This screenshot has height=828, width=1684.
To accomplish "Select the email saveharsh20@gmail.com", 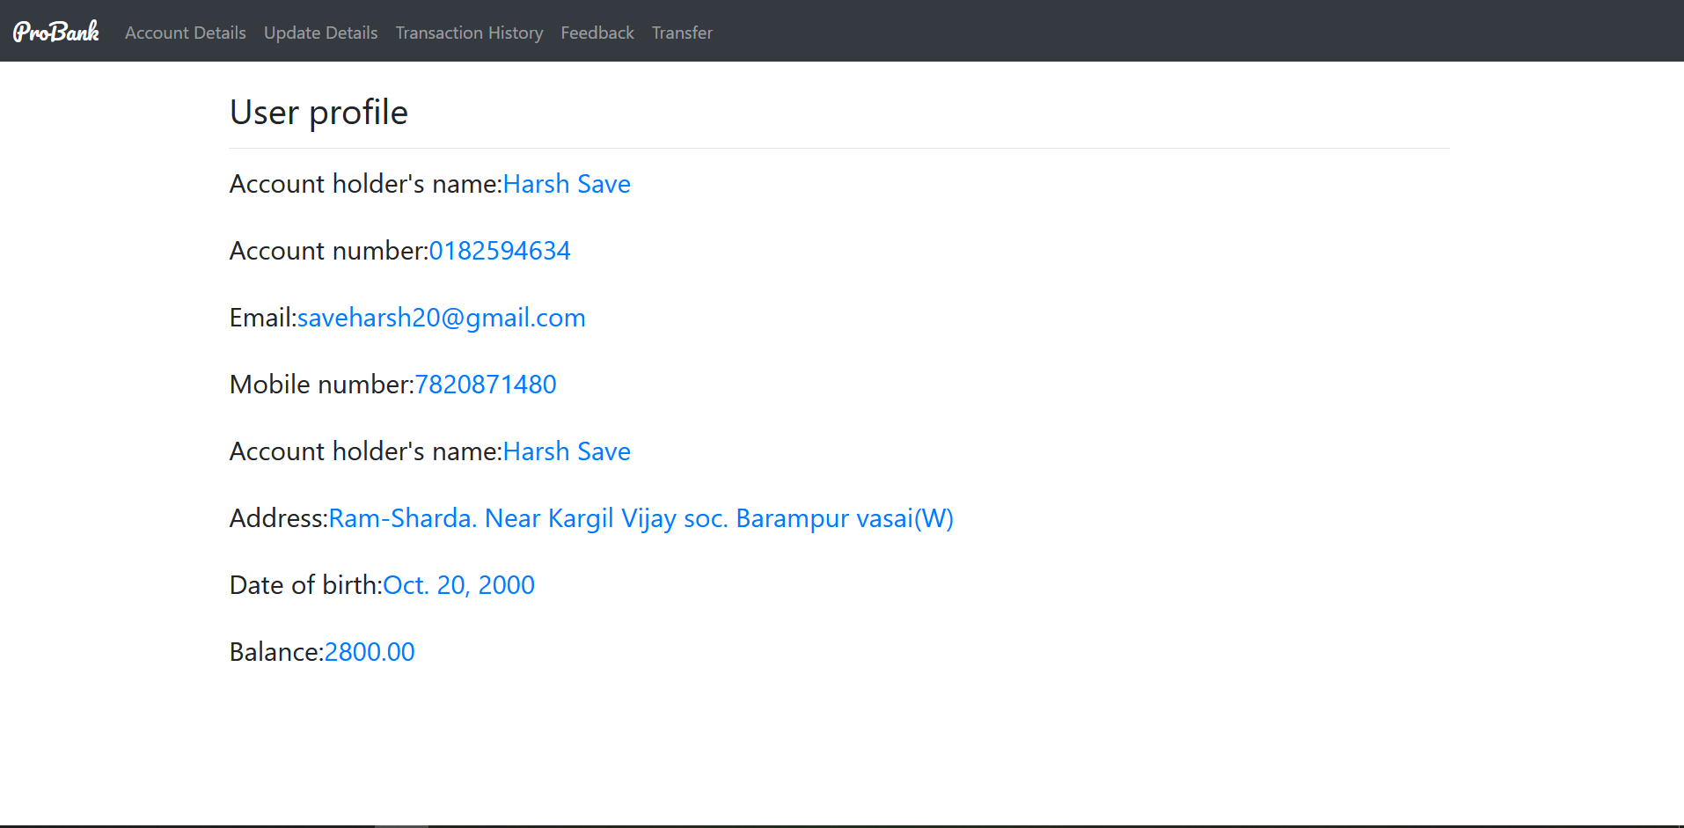I will pos(441,318).
